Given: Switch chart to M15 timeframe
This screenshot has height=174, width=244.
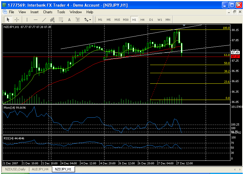Looking at the screenshot, I should click(x=117, y=20).
